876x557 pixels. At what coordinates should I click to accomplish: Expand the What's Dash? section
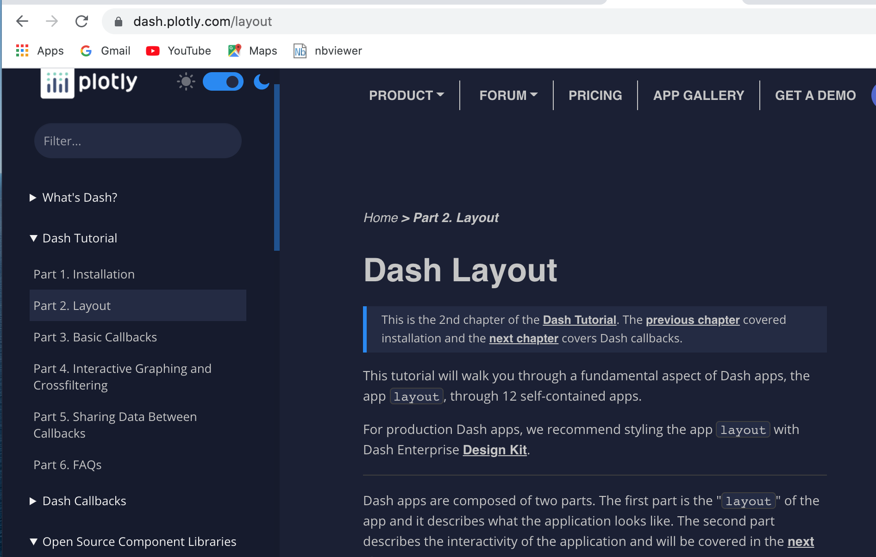pyautogui.click(x=74, y=198)
